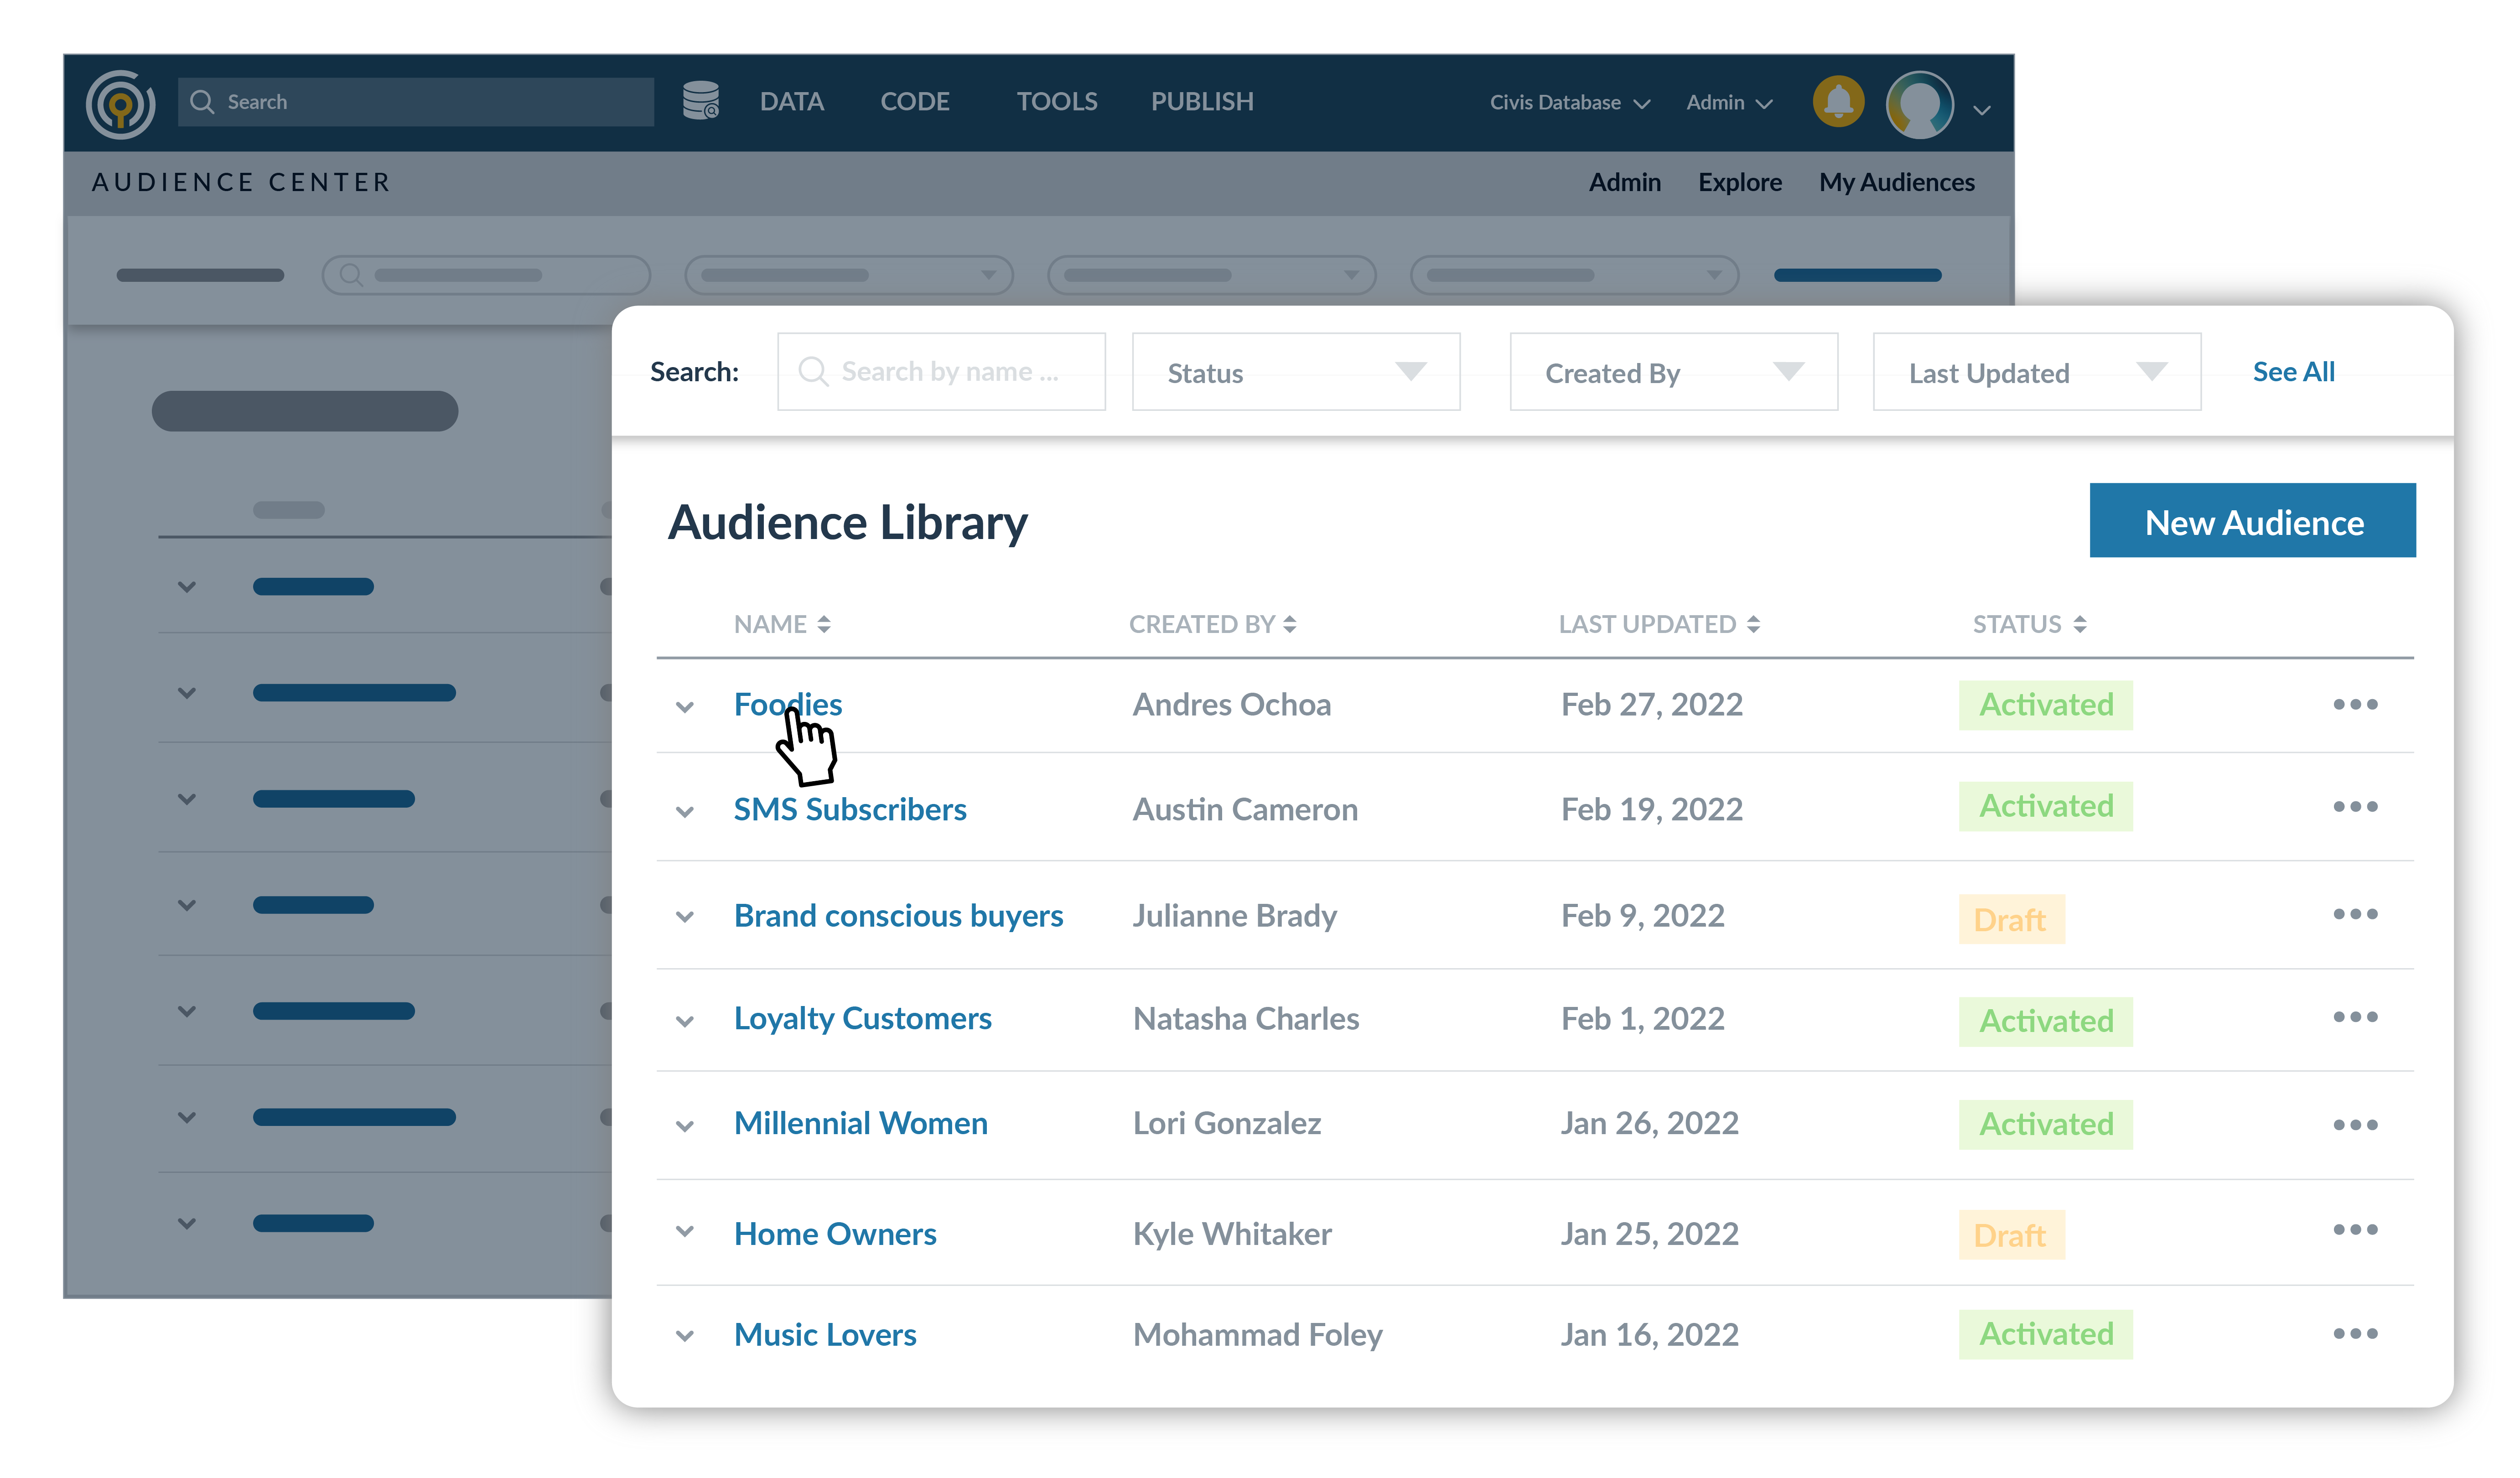Click the date Feb 19, 2022
The height and width of the screenshot is (1478, 2520).
pos(1652,809)
